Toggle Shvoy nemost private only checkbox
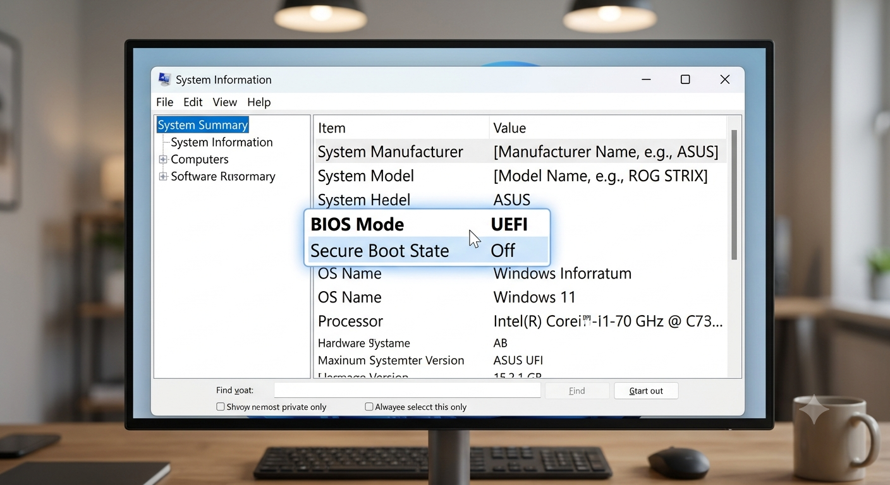The width and height of the screenshot is (890, 485). 221,407
